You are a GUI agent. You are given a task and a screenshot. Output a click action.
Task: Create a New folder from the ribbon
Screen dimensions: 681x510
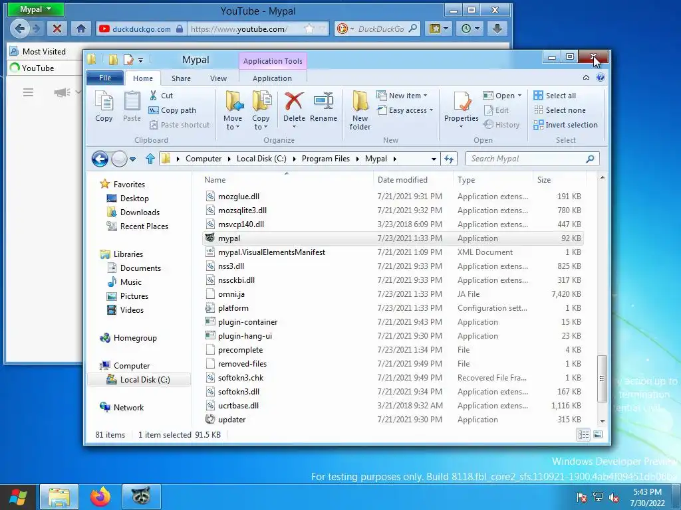tap(360, 111)
